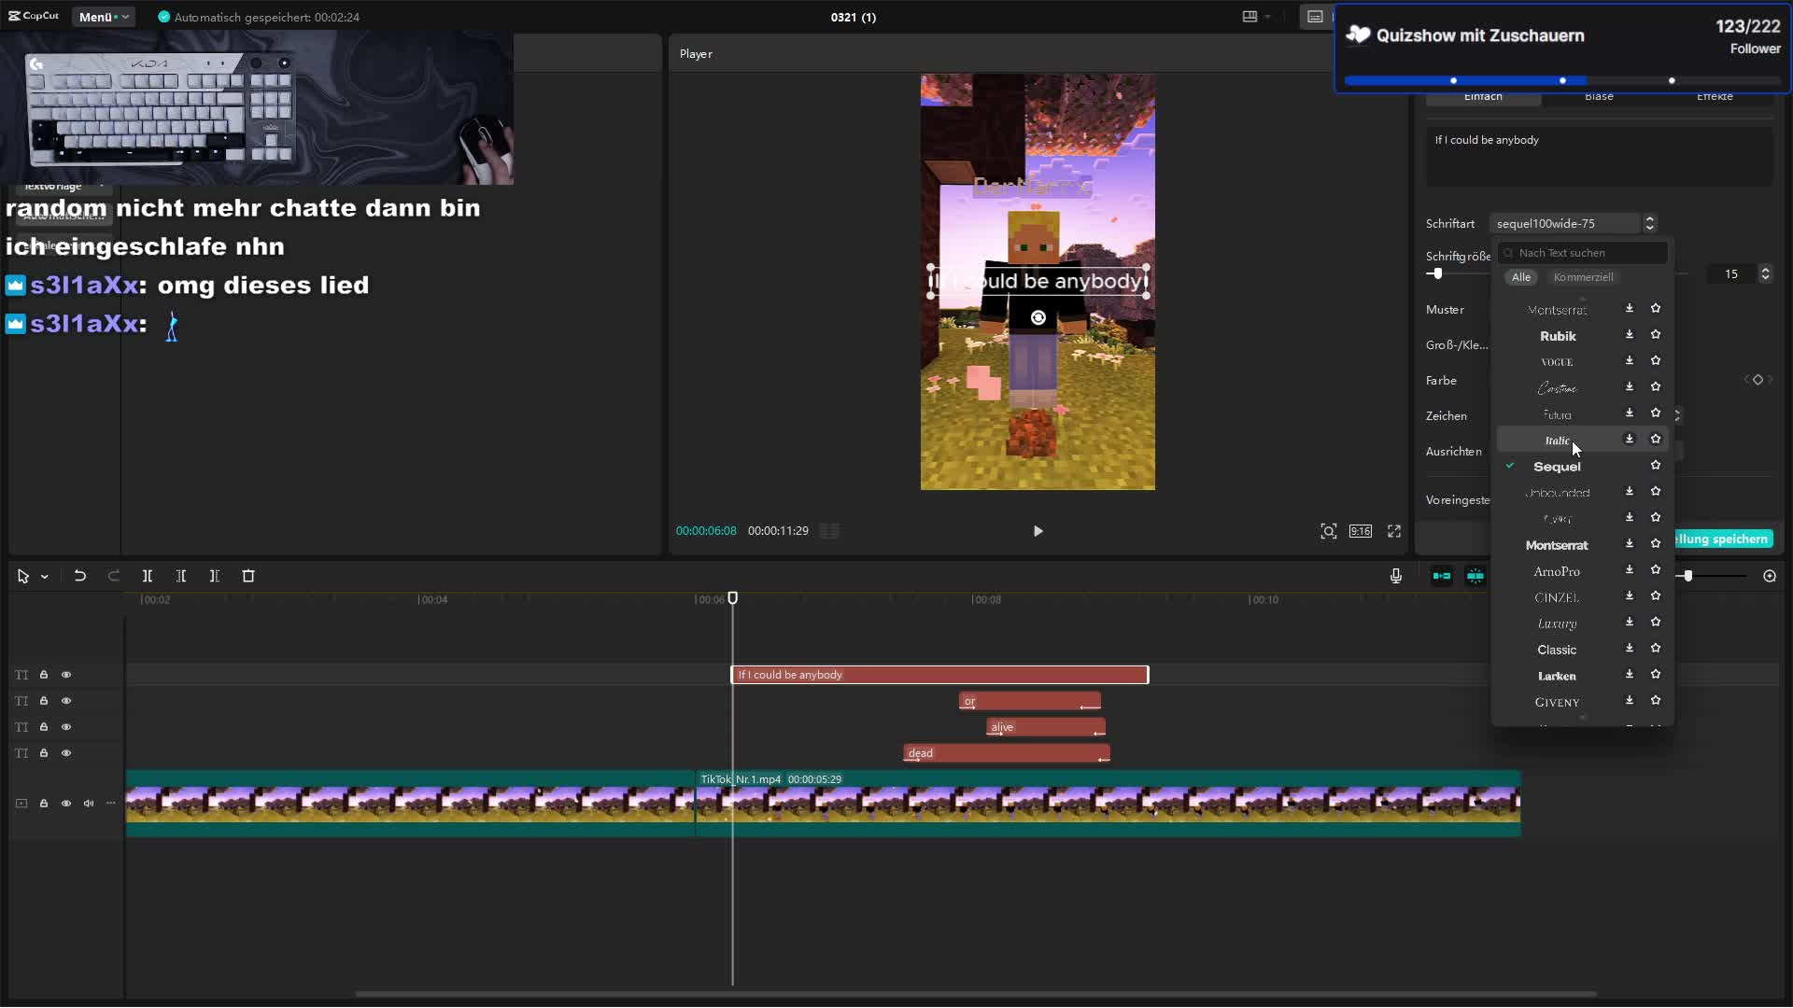The height and width of the screenshot is (1008, 1793).
Task: Filter the font list by 'Kommerziell'
Action: (1583, 277)
